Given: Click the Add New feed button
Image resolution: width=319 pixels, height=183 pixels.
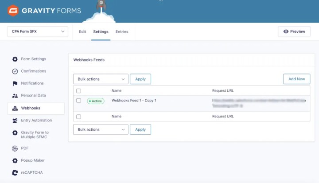Looking at the screenshot, I should [296, 79].
